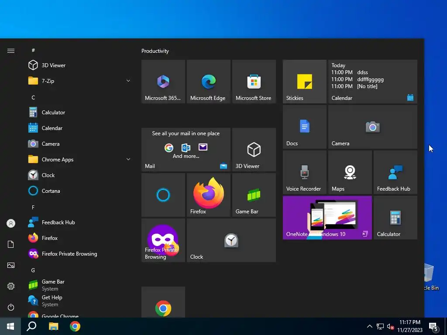Open the Game Bar tile
The height and width of the screenshot is (335, 447).
pyautogui.click(x=254, y=195)
